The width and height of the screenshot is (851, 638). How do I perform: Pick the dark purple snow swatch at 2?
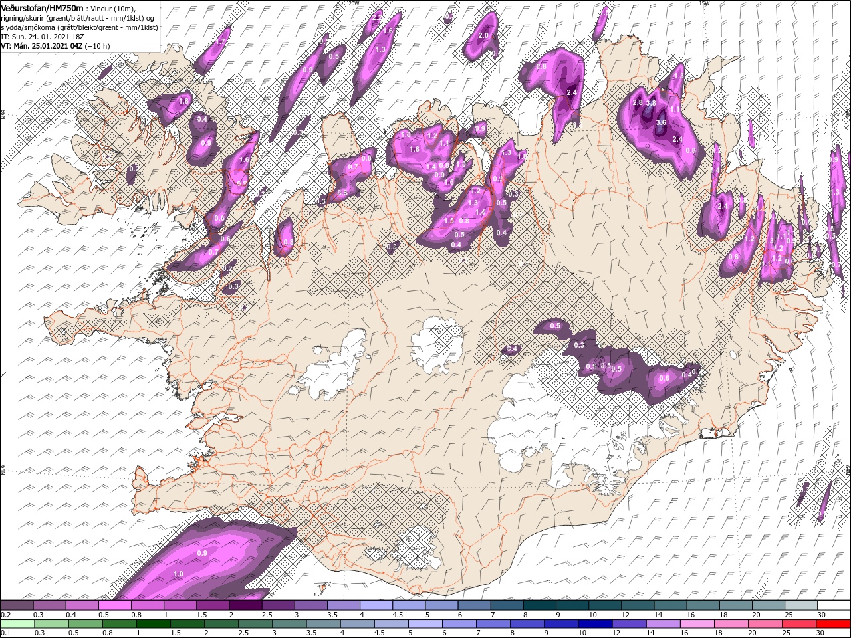pyautogui.click(x=245, y=605)
